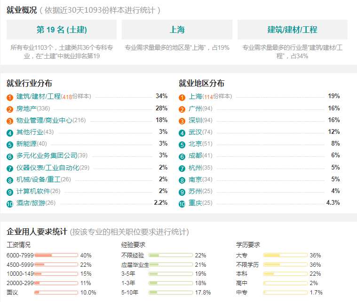
Task: Select 多元化业务集团公司 industry link
Action: [47, 156]
